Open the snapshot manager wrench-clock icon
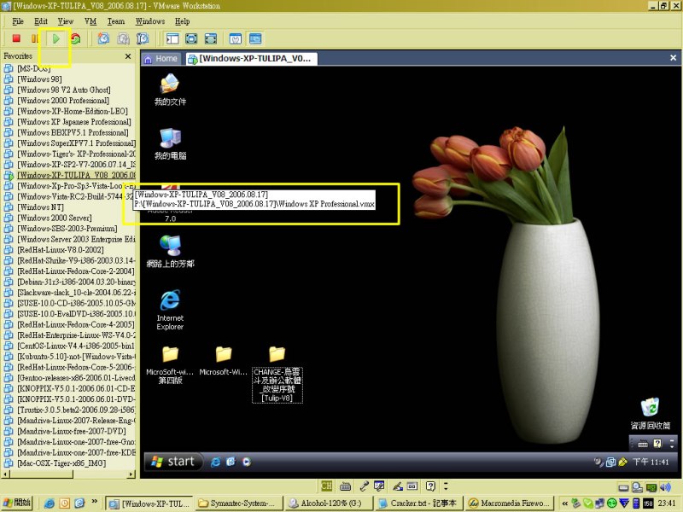683x512 pixels. tap(143, 38)
